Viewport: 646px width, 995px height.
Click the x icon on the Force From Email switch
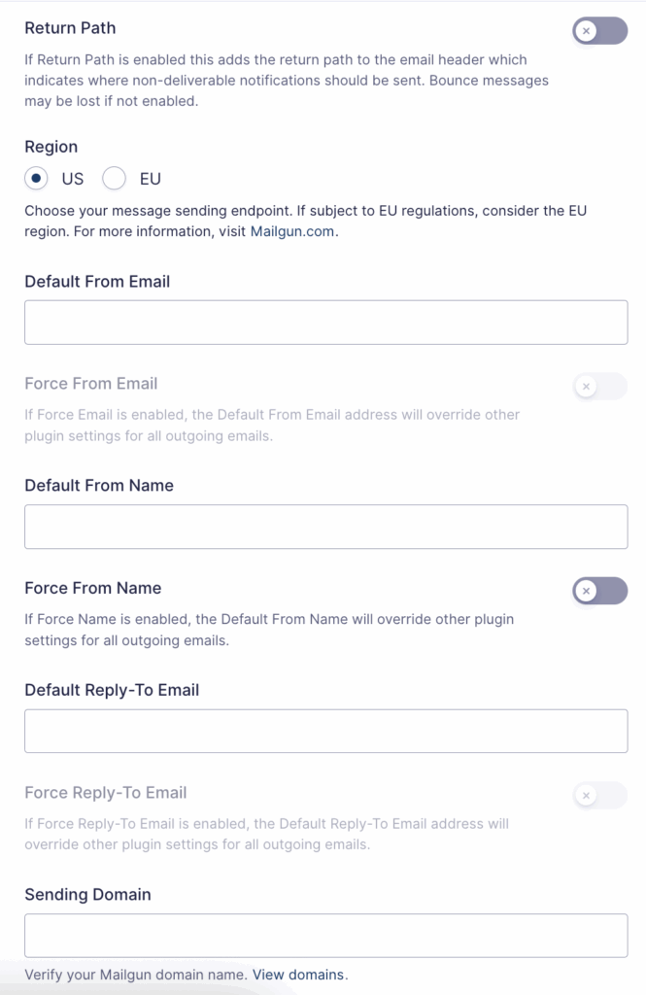(x=586, y=386)
